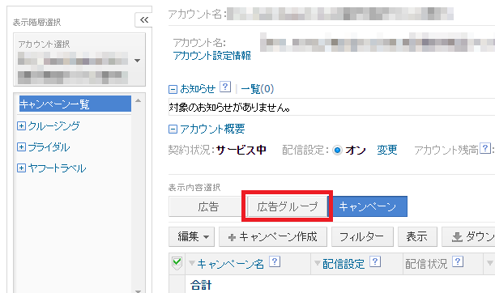Open the アカウント選択 dropdown arrow
This screenshot has width=495, height=293.
138,61
